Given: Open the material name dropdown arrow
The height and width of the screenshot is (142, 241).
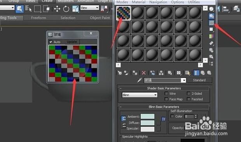Looking at the screenshot, I should click(x=184, y=80).
